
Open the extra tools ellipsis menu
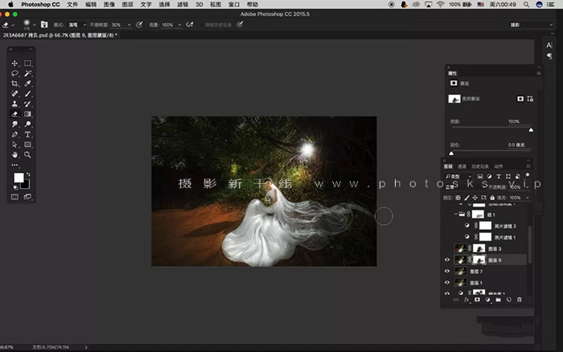[14, 165]
